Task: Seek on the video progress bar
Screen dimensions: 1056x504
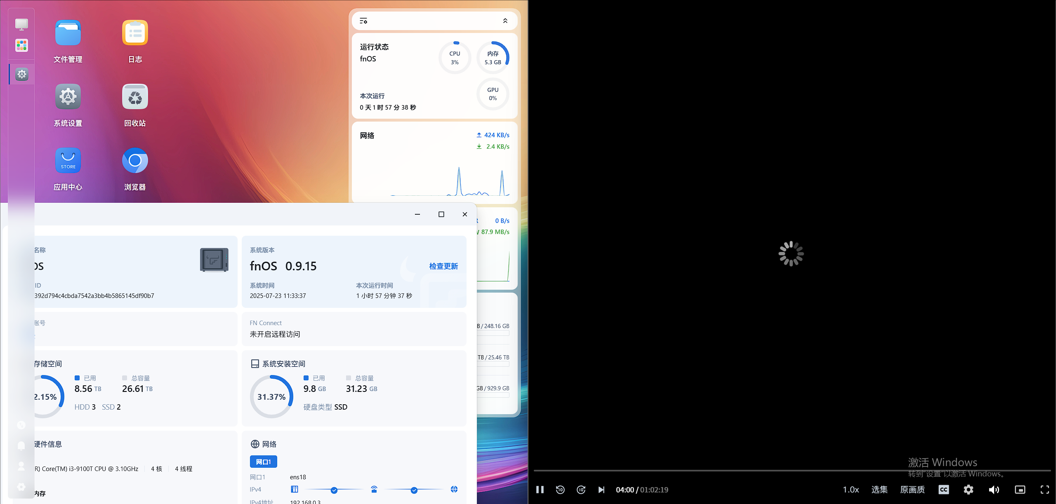Action: pyautogui.click(x=792, y=470)
